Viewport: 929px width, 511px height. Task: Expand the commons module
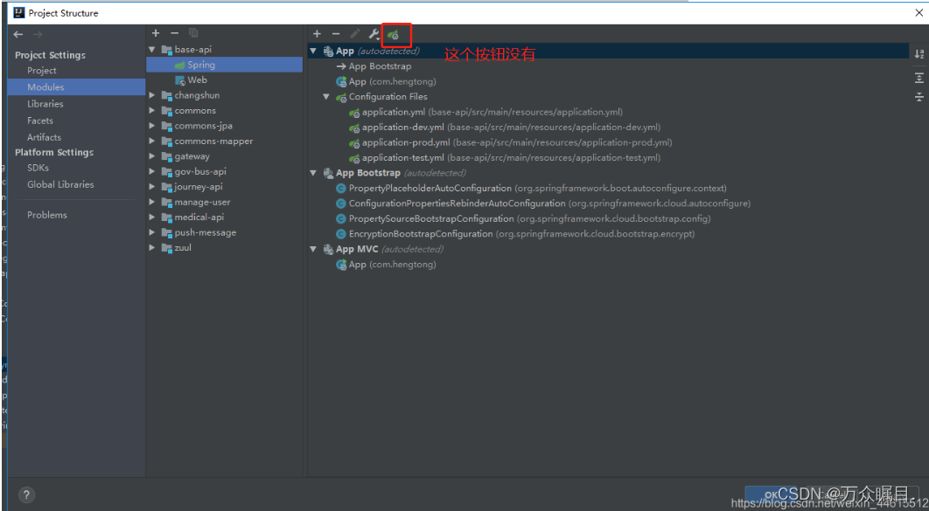click(152, 111)
